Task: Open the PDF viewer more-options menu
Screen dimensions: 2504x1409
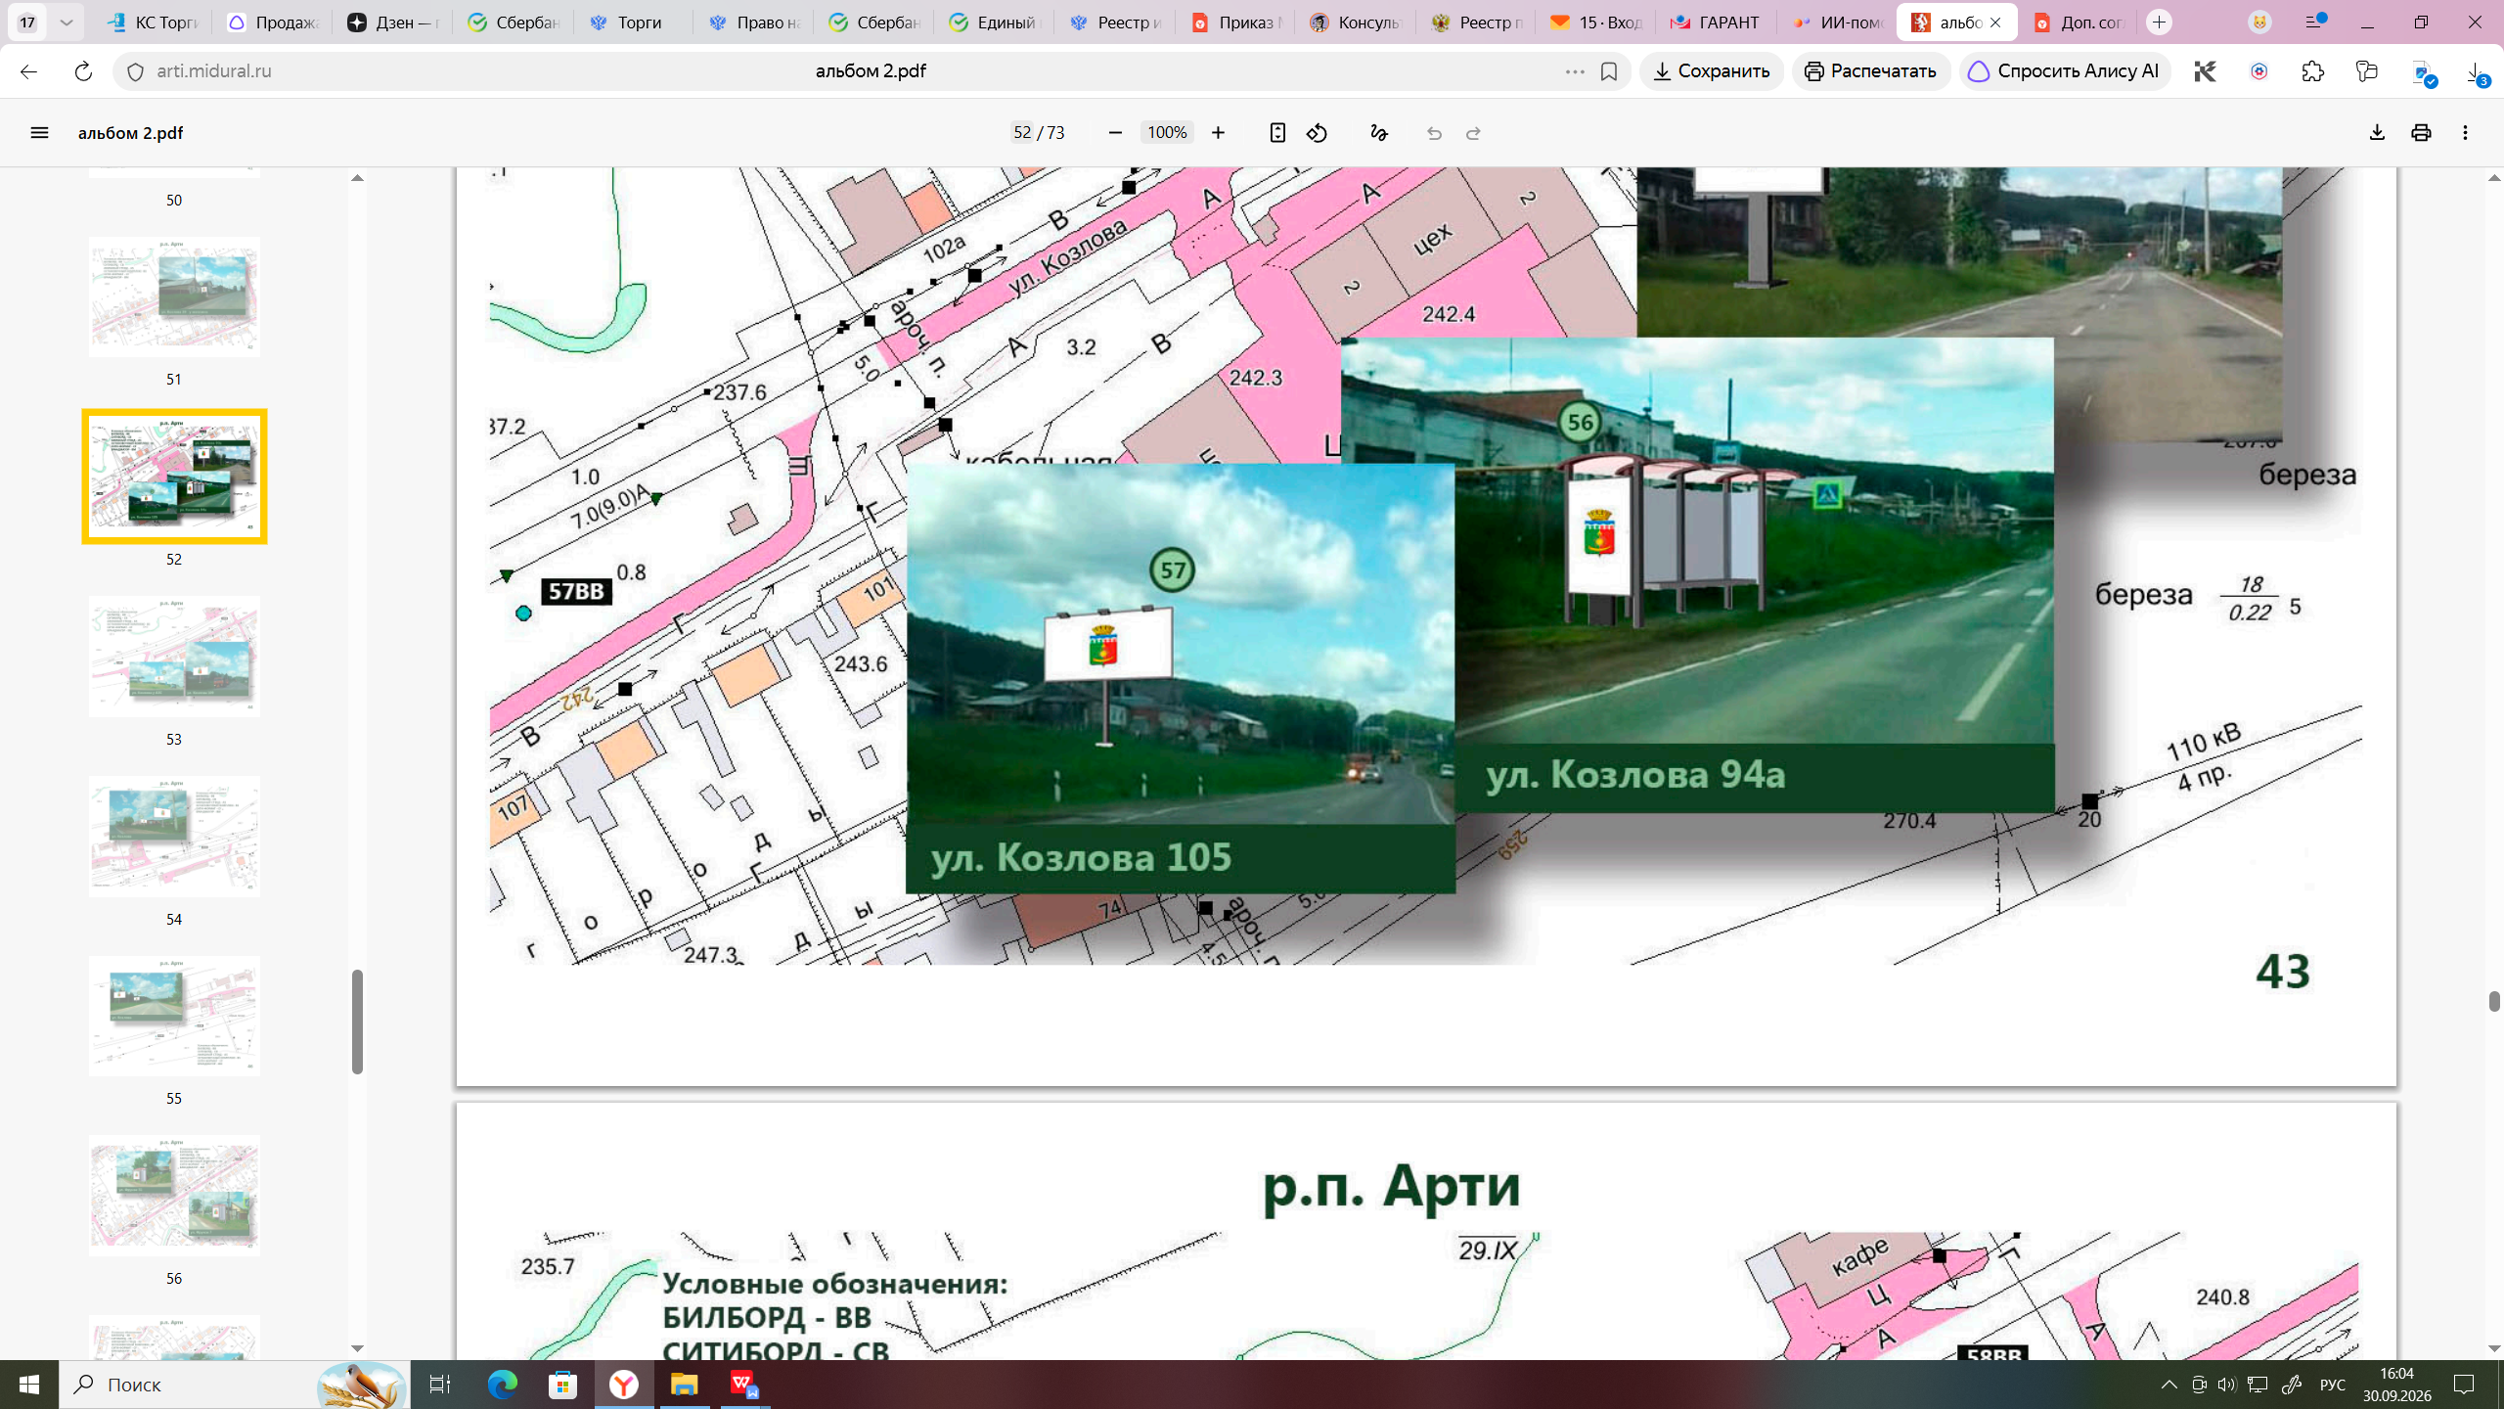Action: point(2465,133)
